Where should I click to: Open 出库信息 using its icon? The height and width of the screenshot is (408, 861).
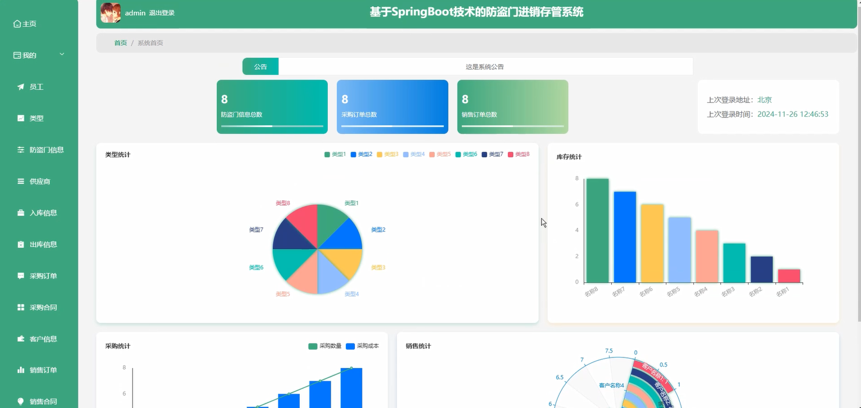pyautogui.click(x=20, y=244)
